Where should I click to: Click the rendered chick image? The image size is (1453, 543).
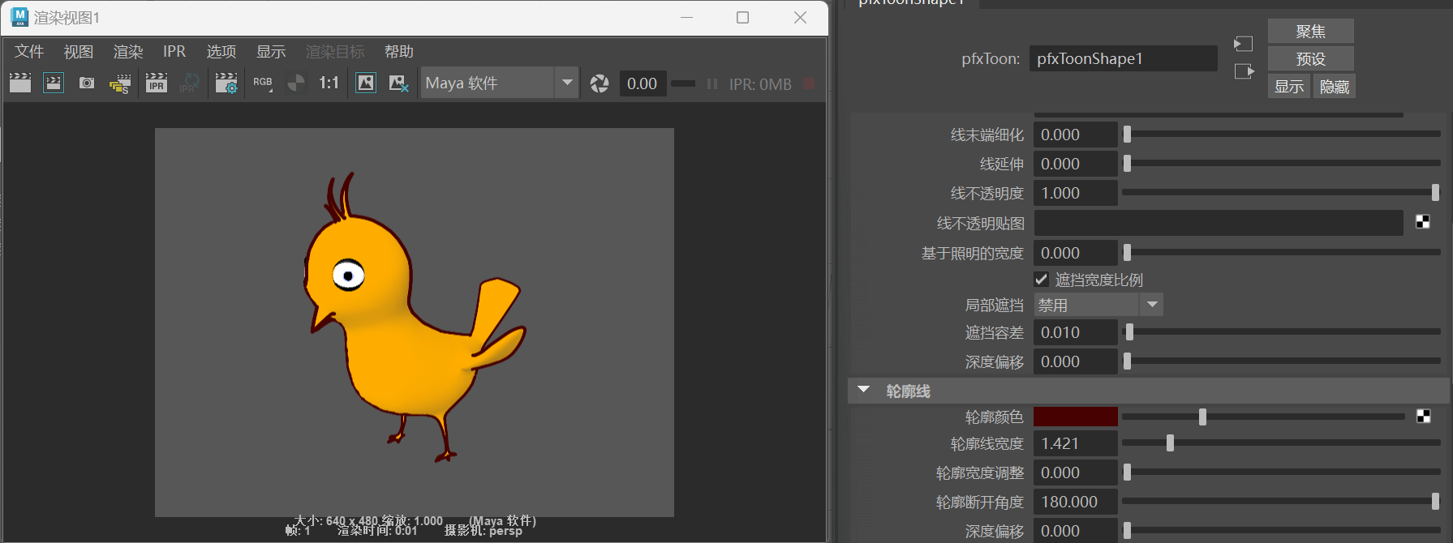point(415,322)
